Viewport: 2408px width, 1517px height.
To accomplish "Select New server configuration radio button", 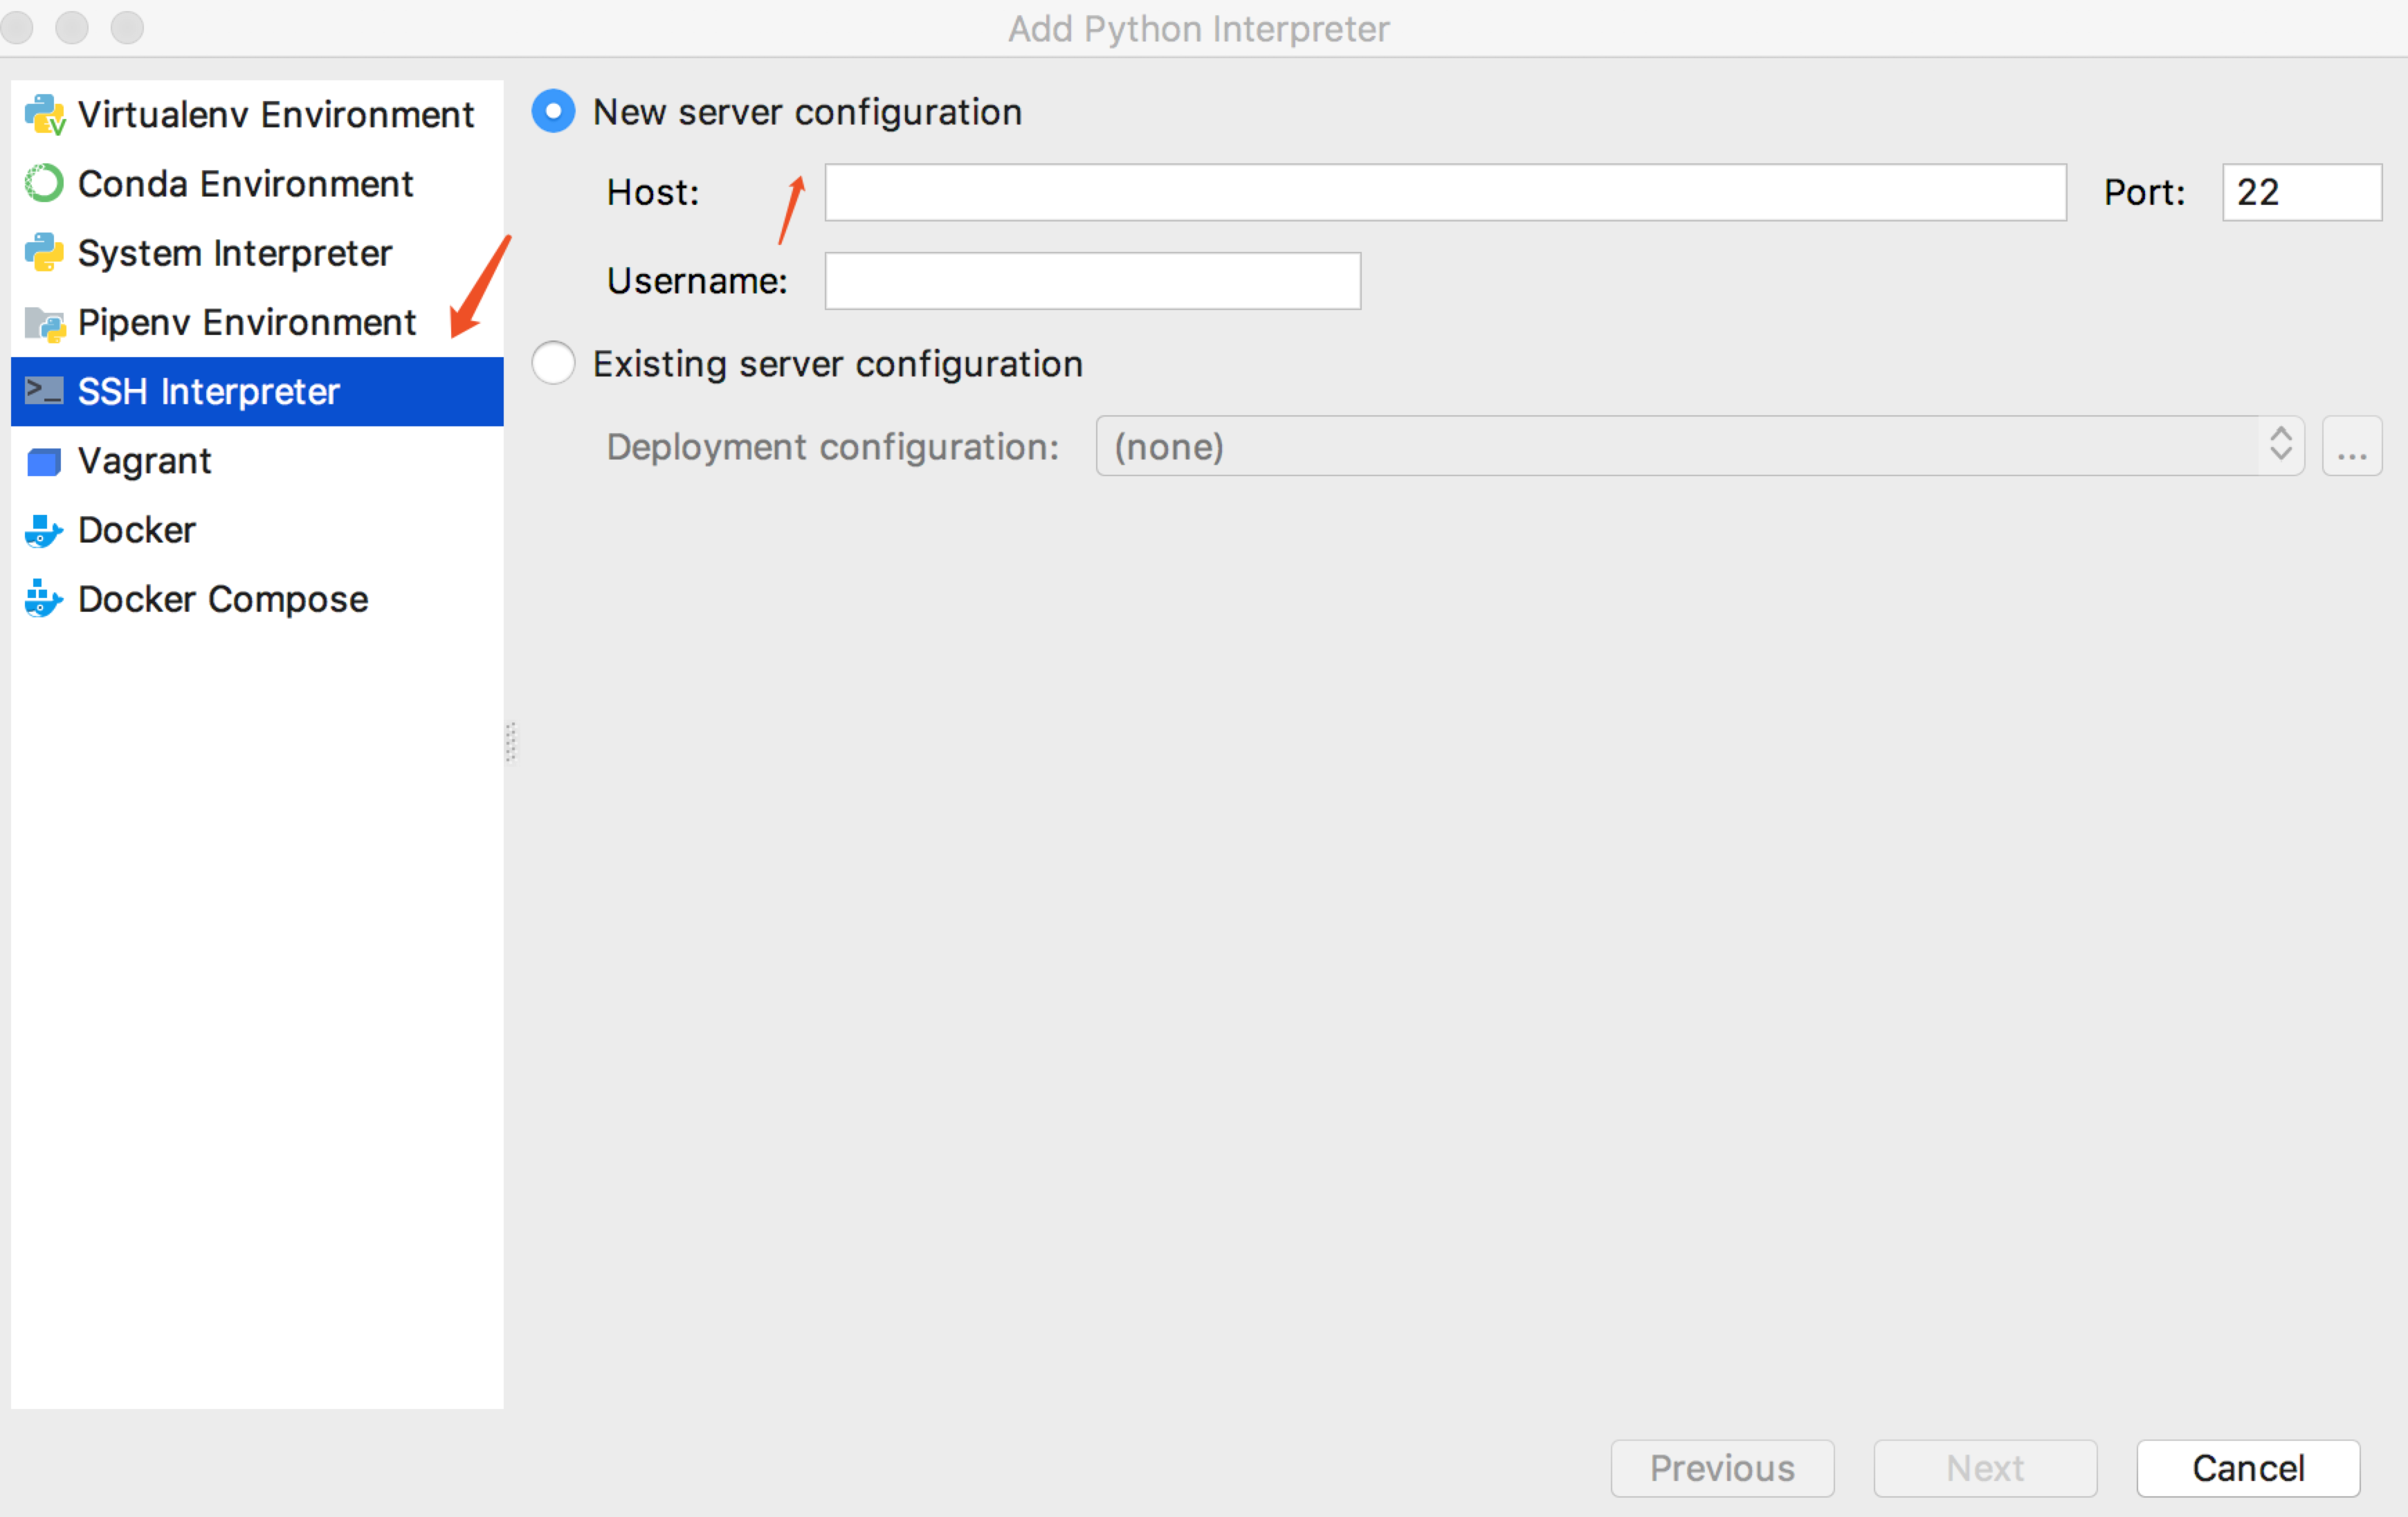I will coord(553,111).
